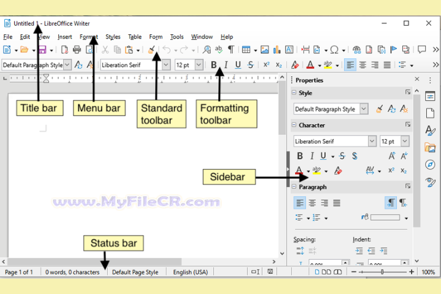Viewport: 441px width, 294px height.
Task: Click Default Page Style in status bar
Action: click(x=135, y=272)
